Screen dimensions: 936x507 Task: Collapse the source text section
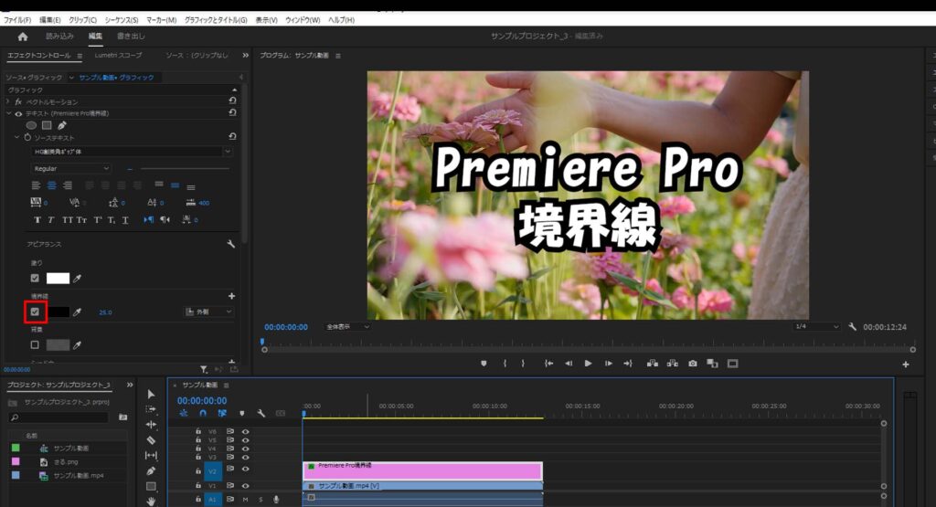click(x=16, y=137)
